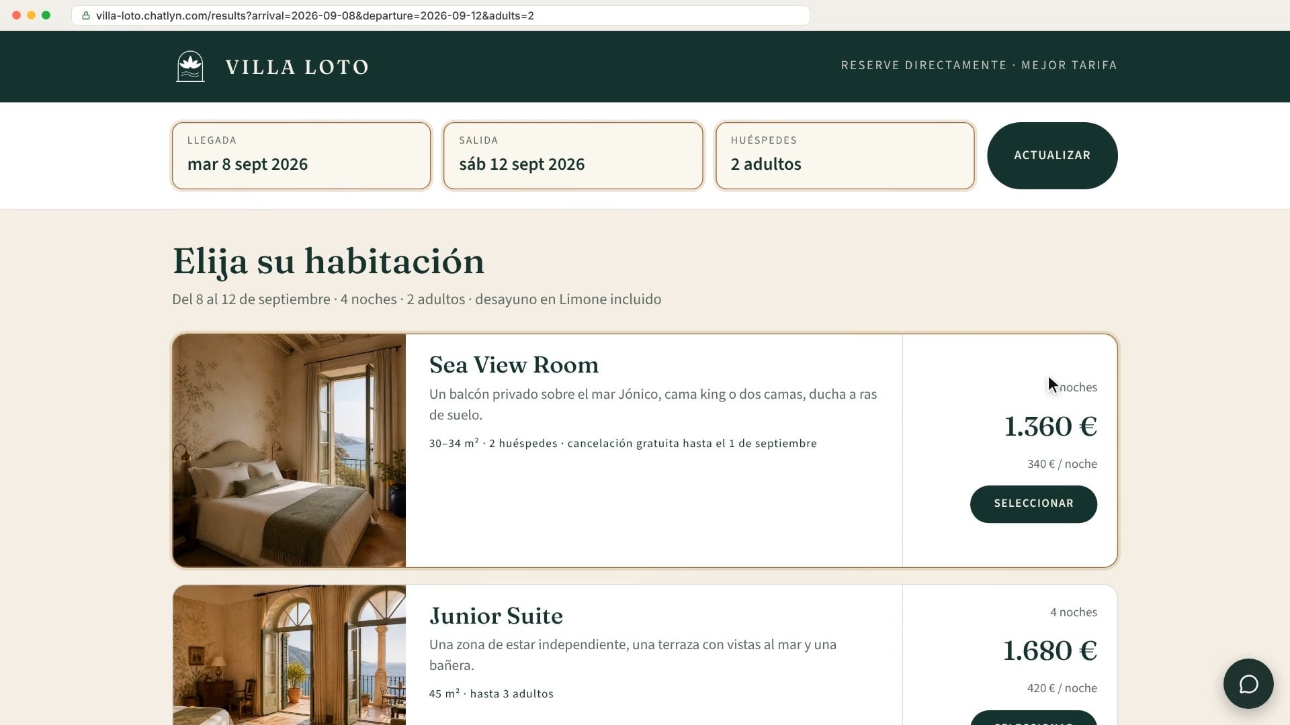The image size is (1290, 725).
Task: Click the 1.360 € total price
Action: pos(1050,426)
